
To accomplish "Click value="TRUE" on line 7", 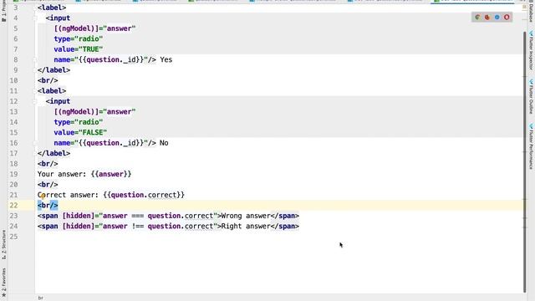I will [x=79, y=49].
